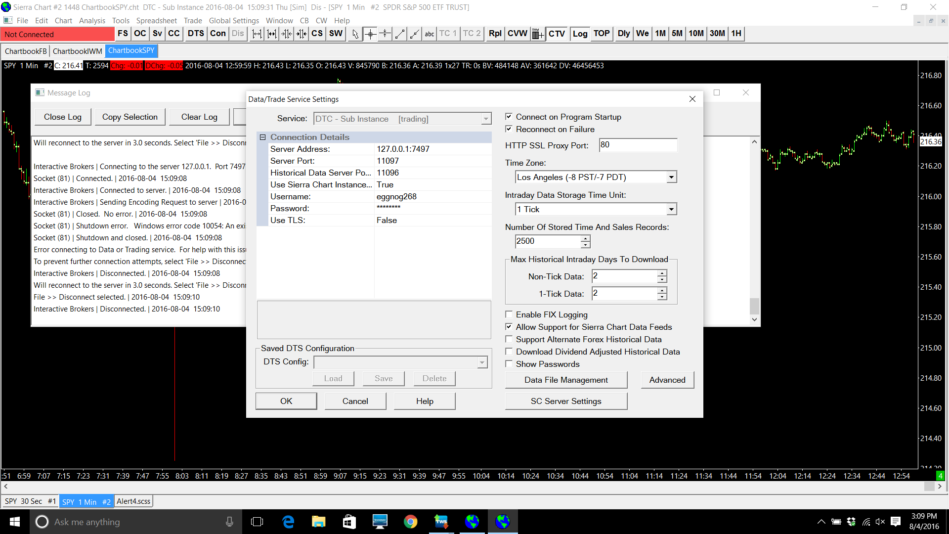Click the DTS toolbar button
The width and height of the screenshot is (949, 534).
tap(196, 34)
